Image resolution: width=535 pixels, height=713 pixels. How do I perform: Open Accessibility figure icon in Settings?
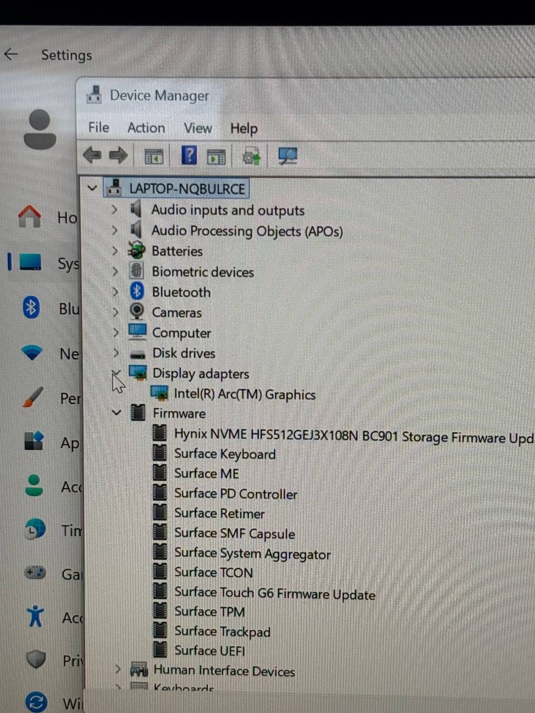pyautogui.click(x=35, y=616)
